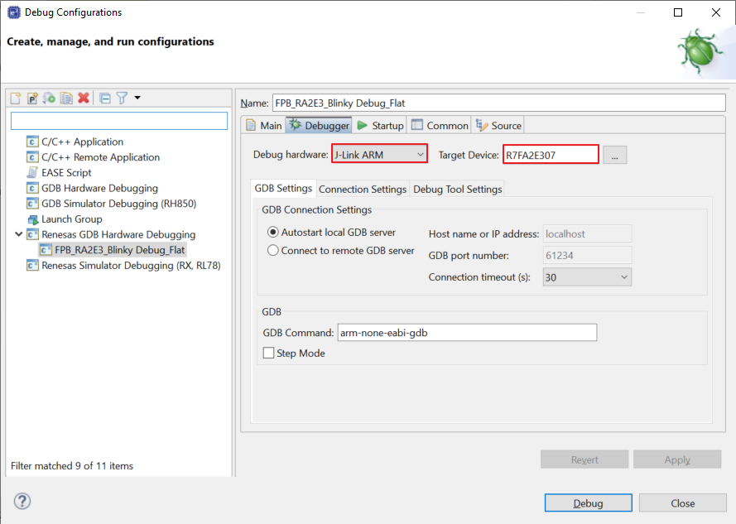Select the GDB Simulator Debugging (RH850) item
The width and height of the screenshot is (736, 524).
[118, 204]
